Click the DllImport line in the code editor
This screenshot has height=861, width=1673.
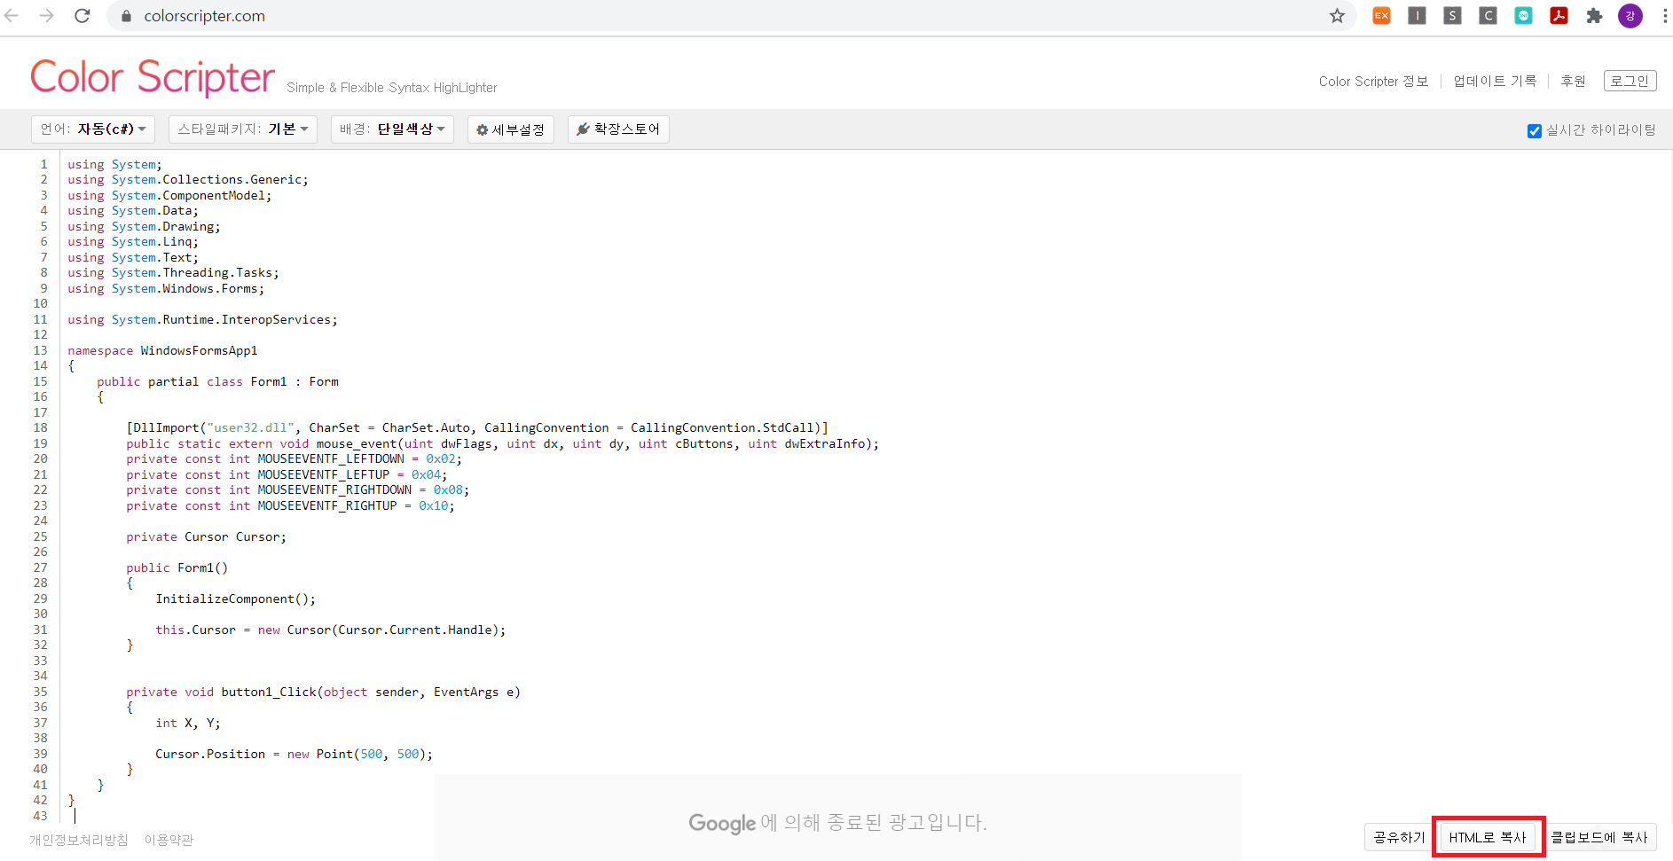pos(477,428)
